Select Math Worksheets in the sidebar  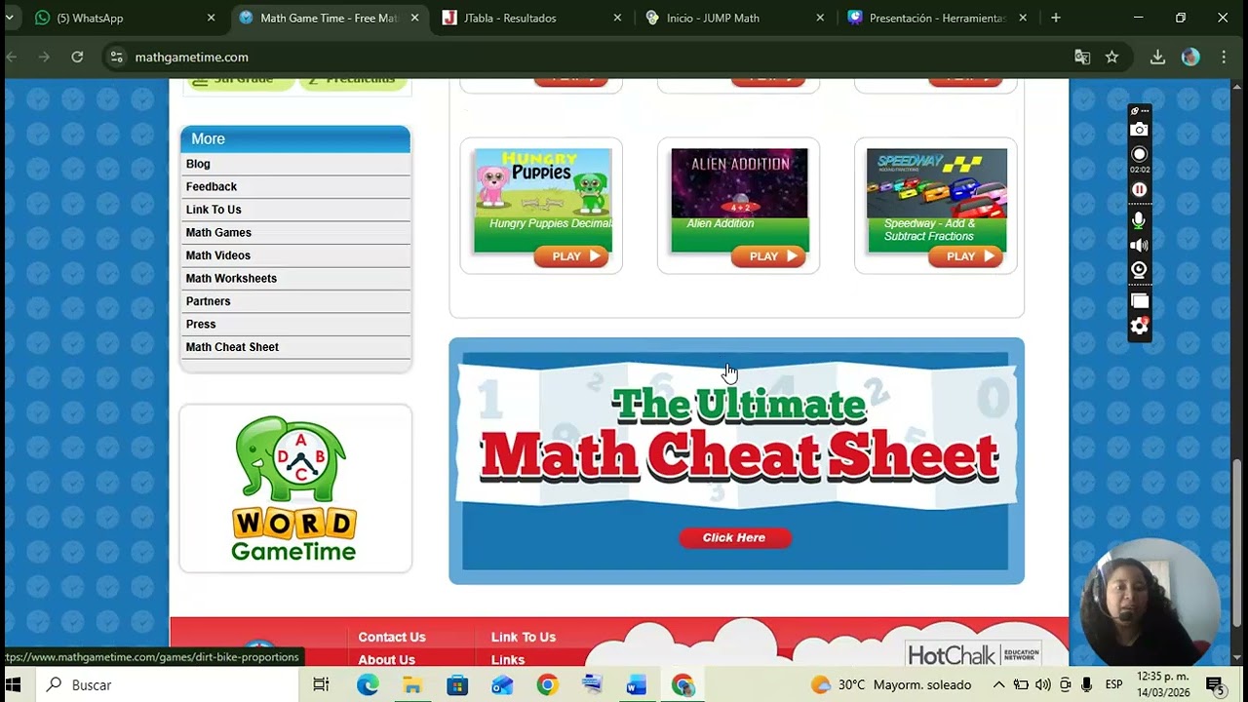[x=231, y=278]
